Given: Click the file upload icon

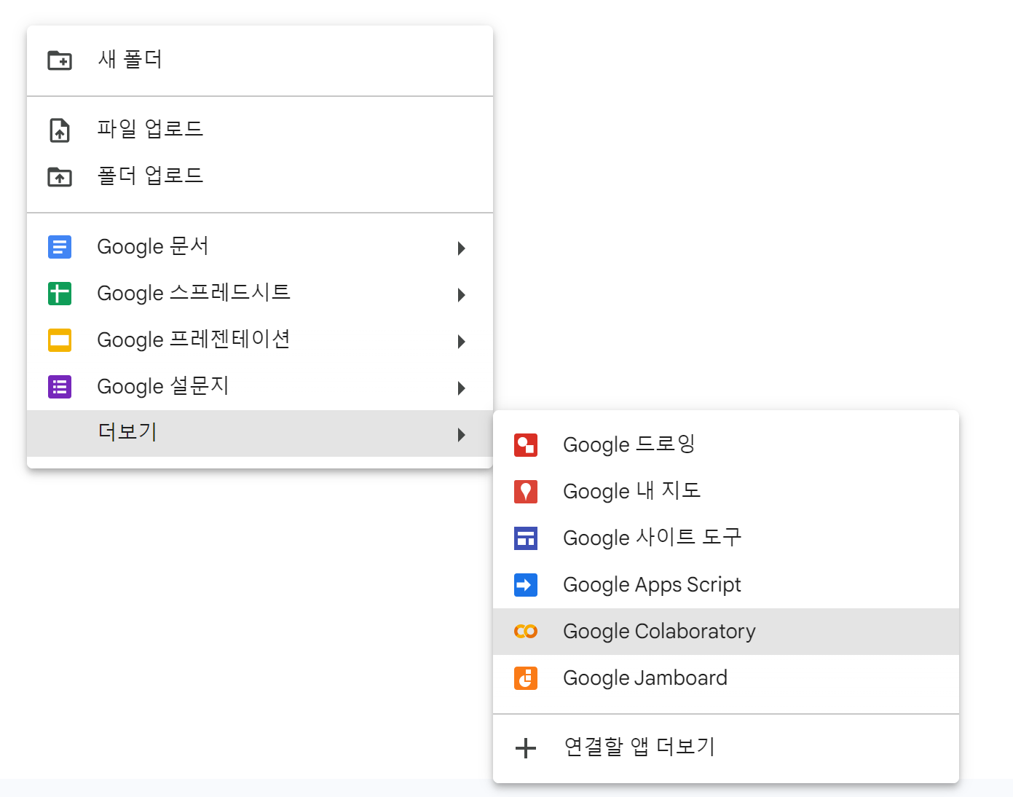Looking at the screenshot, I should [60, 130].
